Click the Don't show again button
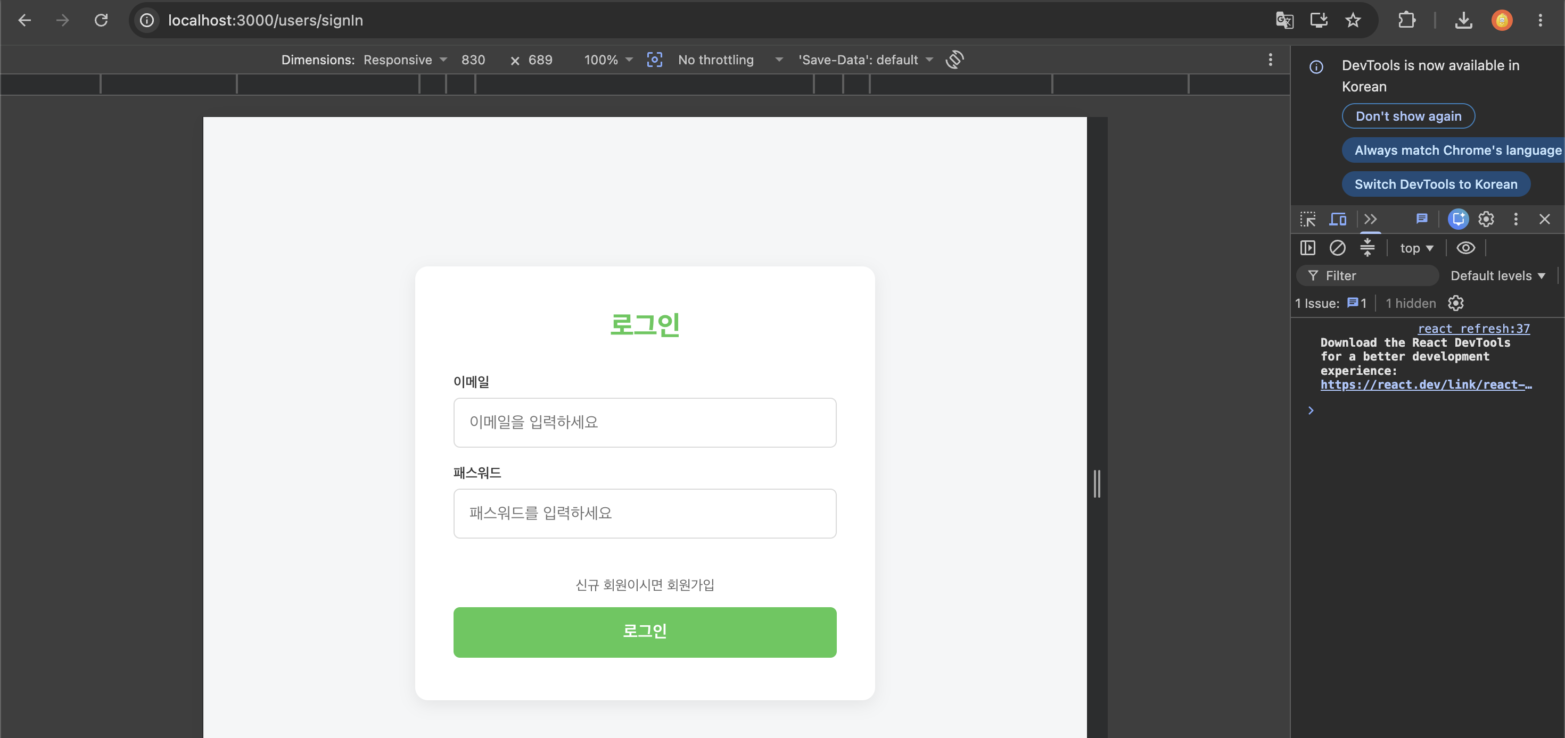 (x=1408, y=116)
